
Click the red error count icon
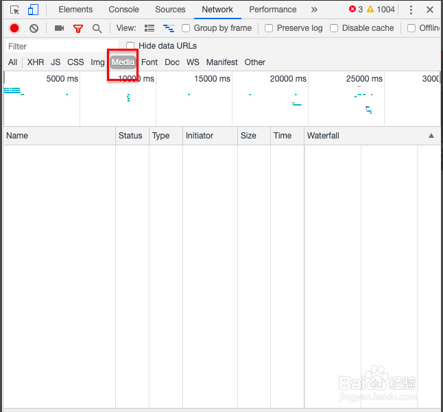tap(352, 9)
